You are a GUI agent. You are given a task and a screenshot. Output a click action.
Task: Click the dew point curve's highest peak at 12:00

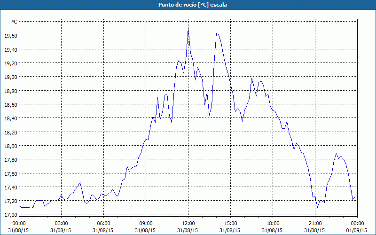188,30
